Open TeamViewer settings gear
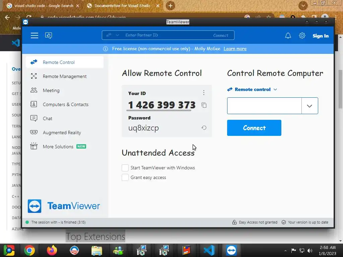This screenshot has height=257, width=343. click(302, 35)
